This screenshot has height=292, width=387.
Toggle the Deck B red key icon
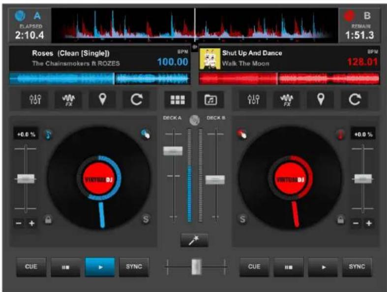(x=340, y=134)
